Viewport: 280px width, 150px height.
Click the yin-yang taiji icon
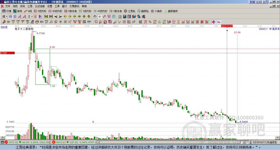coord(214,22)
